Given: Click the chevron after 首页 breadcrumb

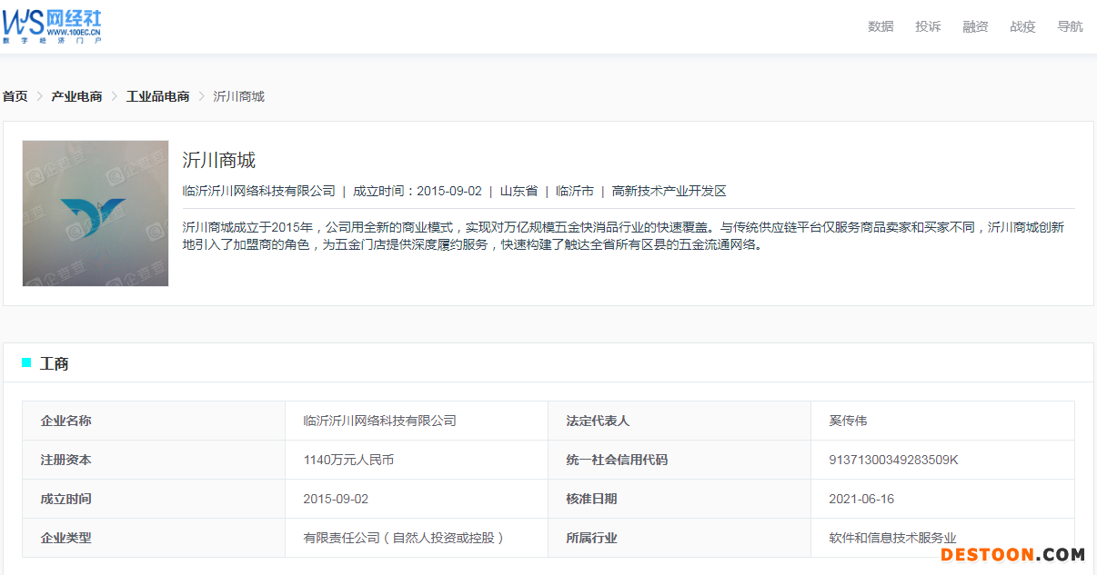Looking at the screenshot, I should click(x=40, y=96).
